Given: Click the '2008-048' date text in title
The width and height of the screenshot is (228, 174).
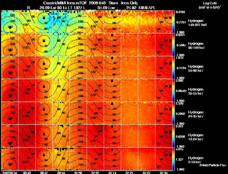Looking at the screenshot, I should pyautogui.click(x=97, y=3).
